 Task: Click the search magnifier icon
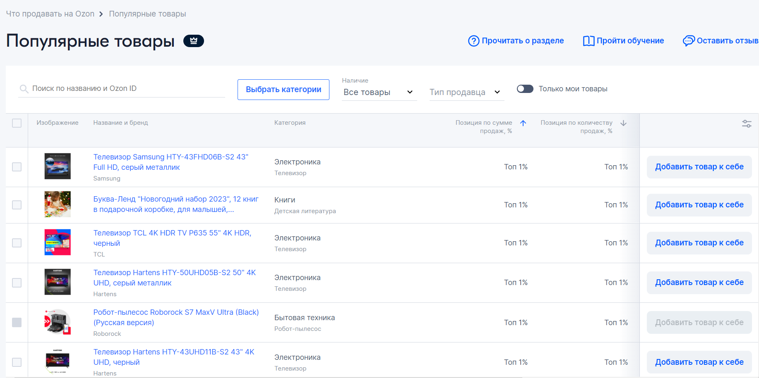pos(24,89)
